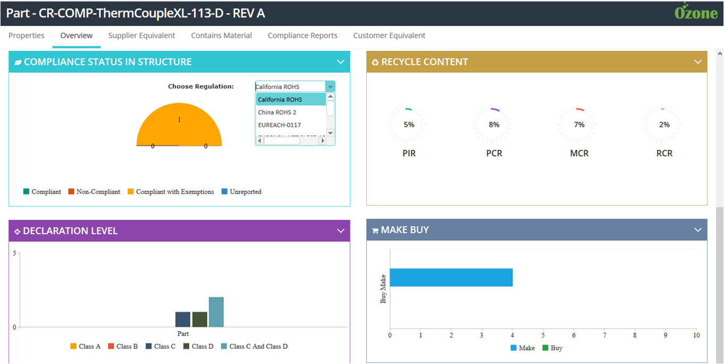
Task: Click the MCR 7% gauge
Action: (x=579, y=125)
